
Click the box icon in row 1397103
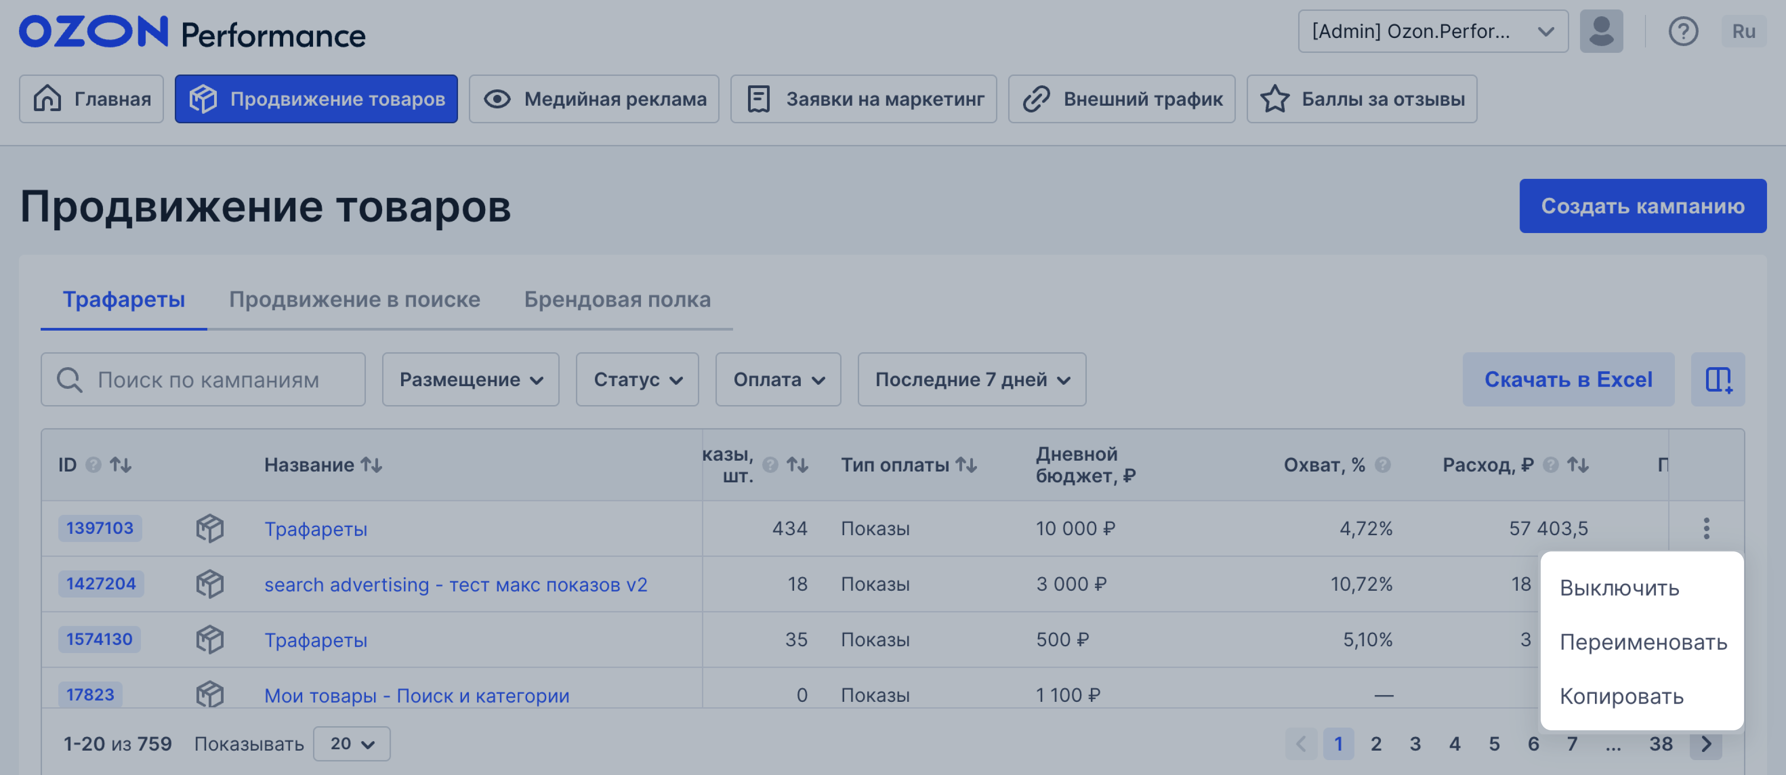pos(210,528)
